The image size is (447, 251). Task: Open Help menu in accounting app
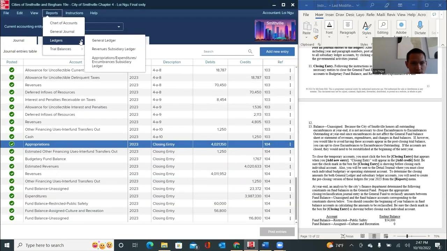tap(94, 13)
